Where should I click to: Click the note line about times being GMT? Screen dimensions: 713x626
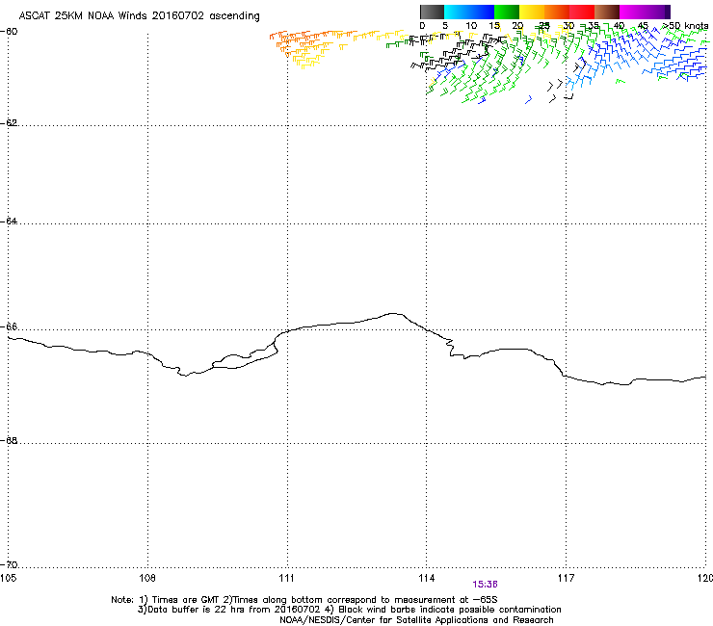point(304,600)
